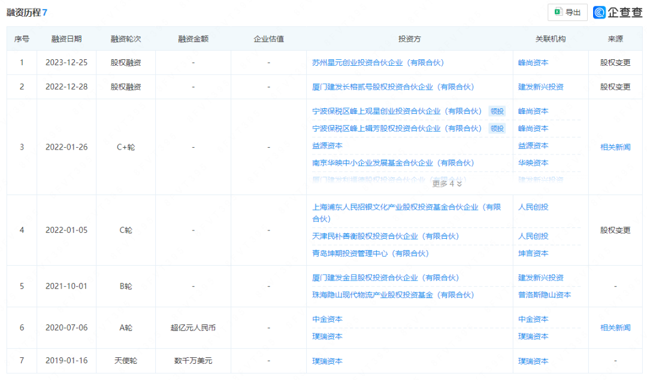Viewport: 647px width, 380px height.
Task: Open 苏州星元创业投资合伙企业 investor link
Action: click(378, 63)
